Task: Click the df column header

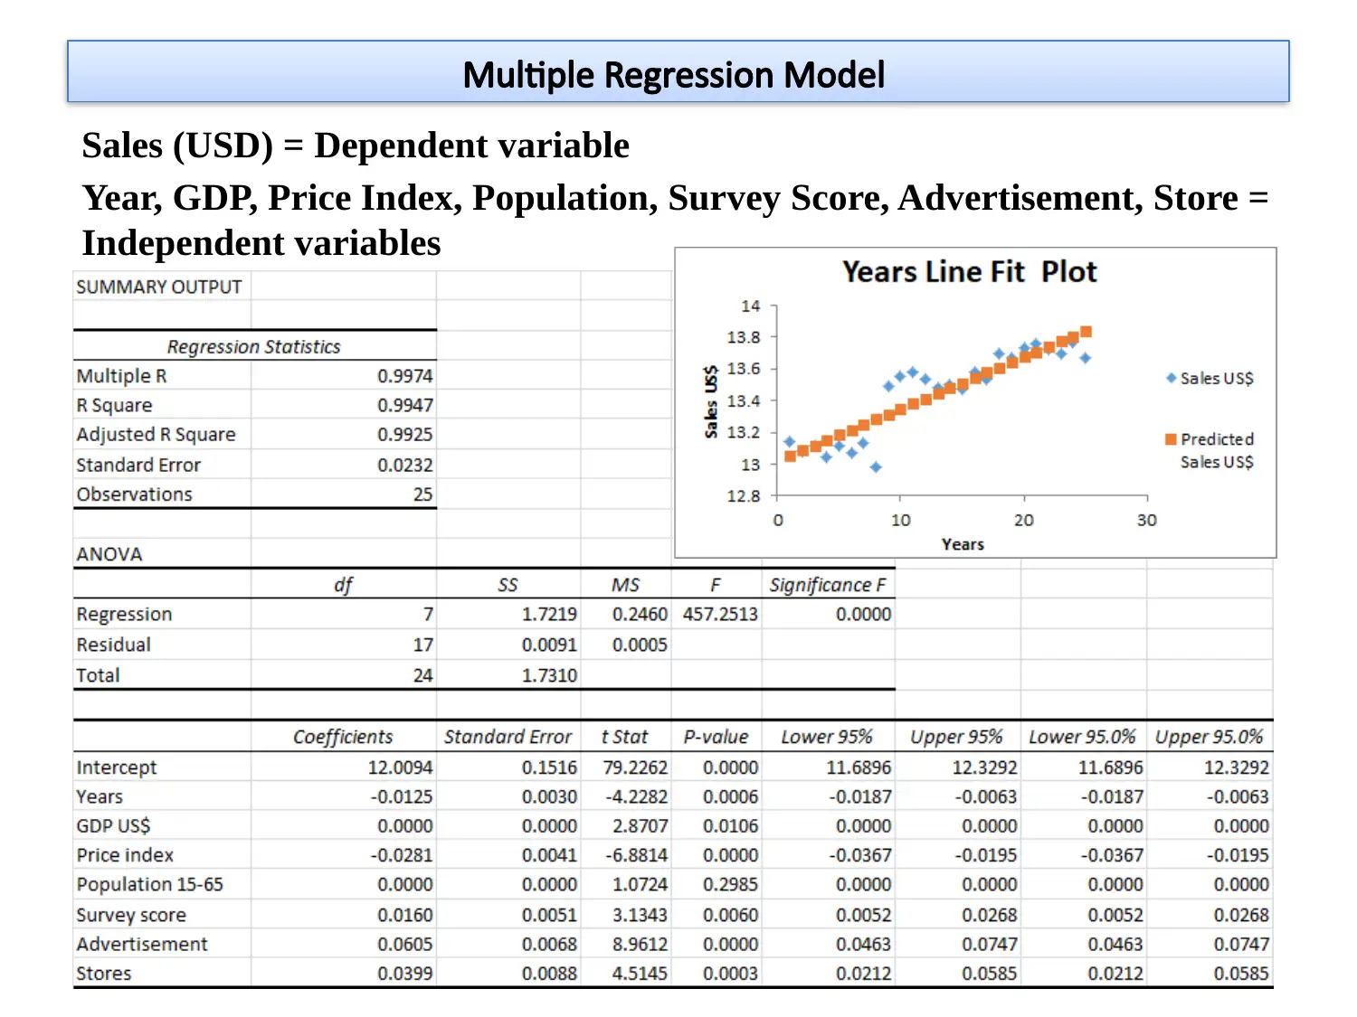Action: [343, 585]
